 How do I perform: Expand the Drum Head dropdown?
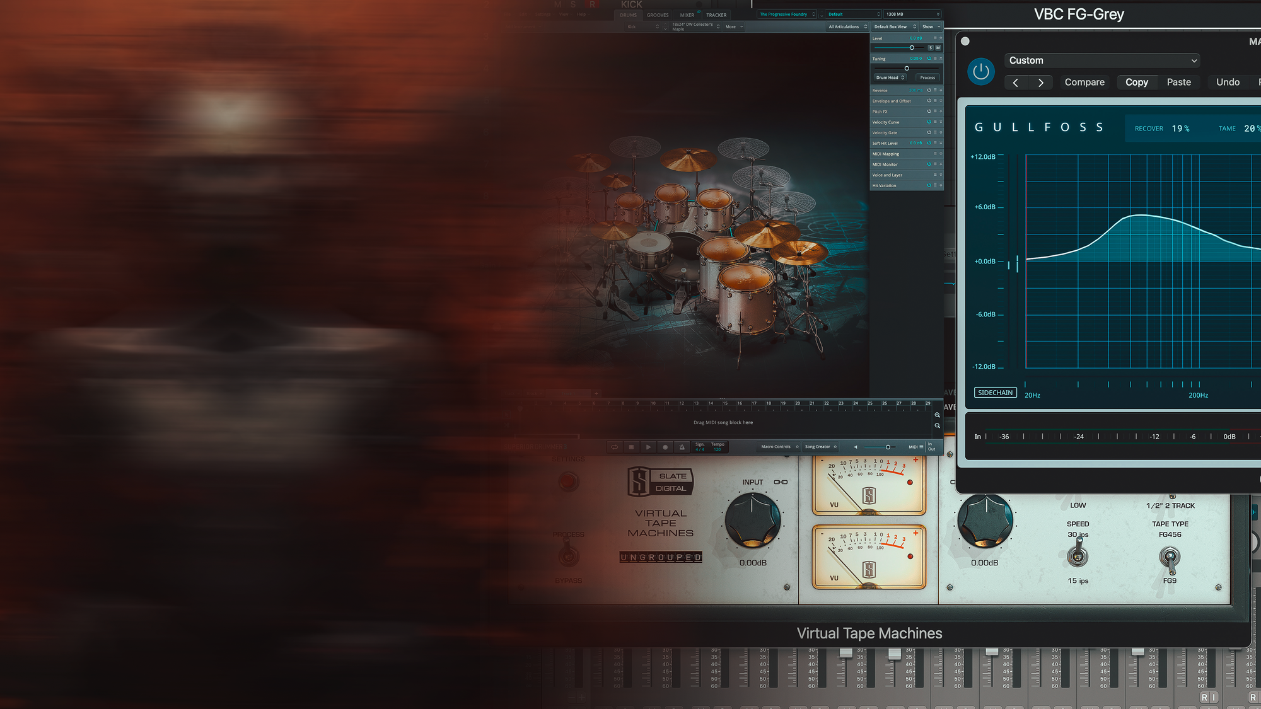(x=890, y=78)
